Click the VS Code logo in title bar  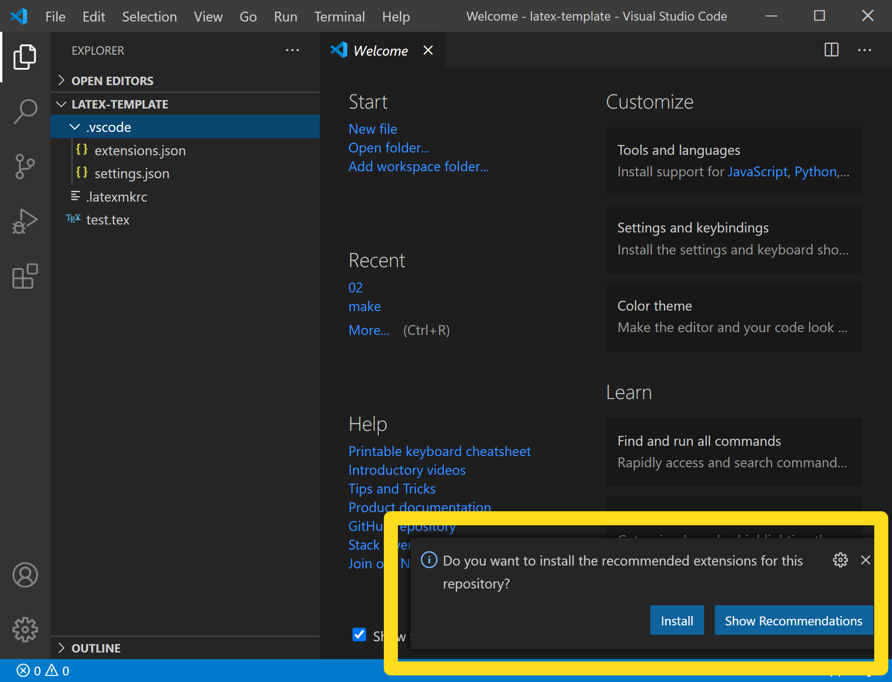click(x=19, y=16)
